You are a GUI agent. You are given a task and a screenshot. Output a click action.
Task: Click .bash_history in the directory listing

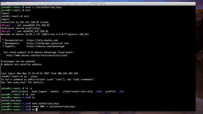(x=19, y=92)
